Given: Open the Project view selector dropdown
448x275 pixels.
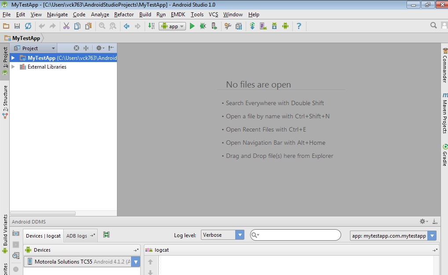Looking at the screenshot, I should [x=35, y=48].
